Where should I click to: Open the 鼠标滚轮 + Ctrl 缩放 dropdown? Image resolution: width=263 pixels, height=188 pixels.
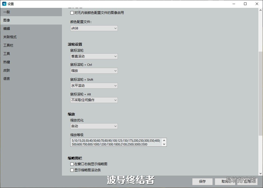[x=94, y=71]
